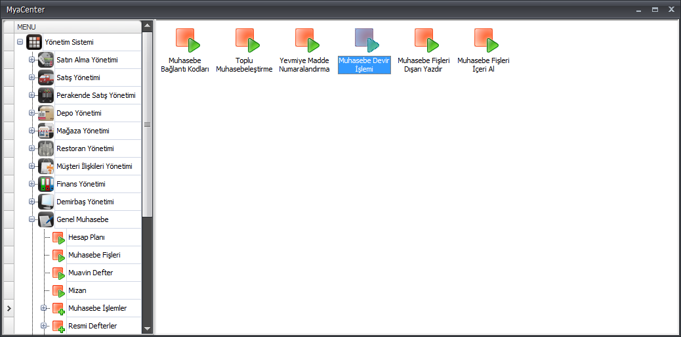Open the Yevmiye Madde Numaralandırma icon
Viewport: 681px width, 337px height.
tap(308, 41)
